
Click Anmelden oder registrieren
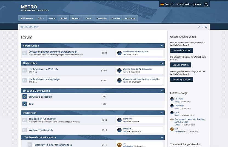(x=189, y=4)
